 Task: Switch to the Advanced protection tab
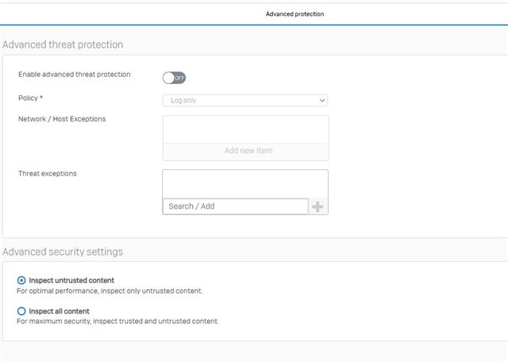point(294,14)
